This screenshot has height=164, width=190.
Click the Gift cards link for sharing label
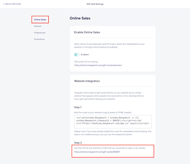pos(86,62)
